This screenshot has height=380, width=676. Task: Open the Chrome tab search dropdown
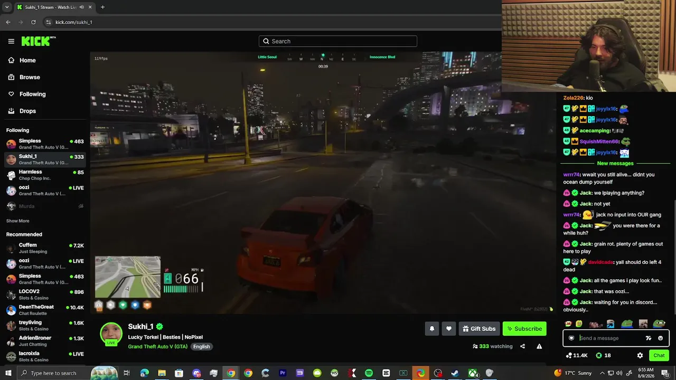point(7,7)
